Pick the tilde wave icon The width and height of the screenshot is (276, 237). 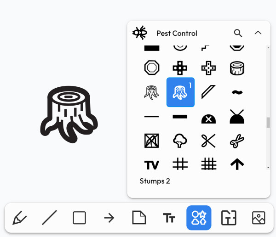[x=237, y=92]
